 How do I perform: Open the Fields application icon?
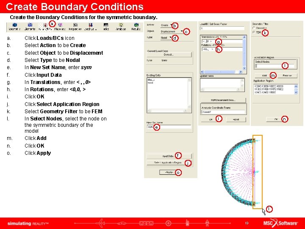(105, 27)
